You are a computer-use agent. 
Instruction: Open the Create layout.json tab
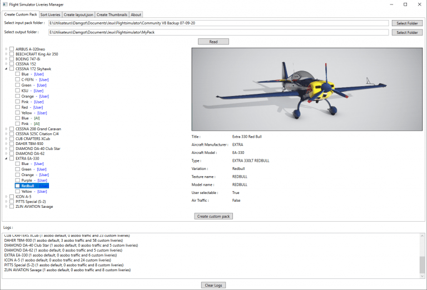coord(78,14)
